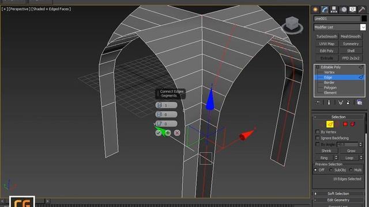Click the Shrink selection button

click(x=326, y=151)
